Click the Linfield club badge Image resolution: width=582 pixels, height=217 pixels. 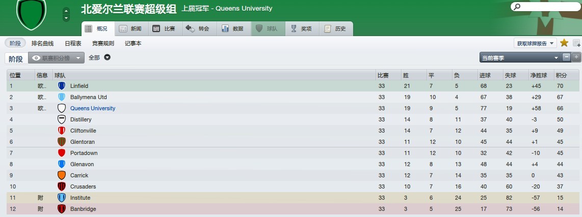tap(62, 86)
